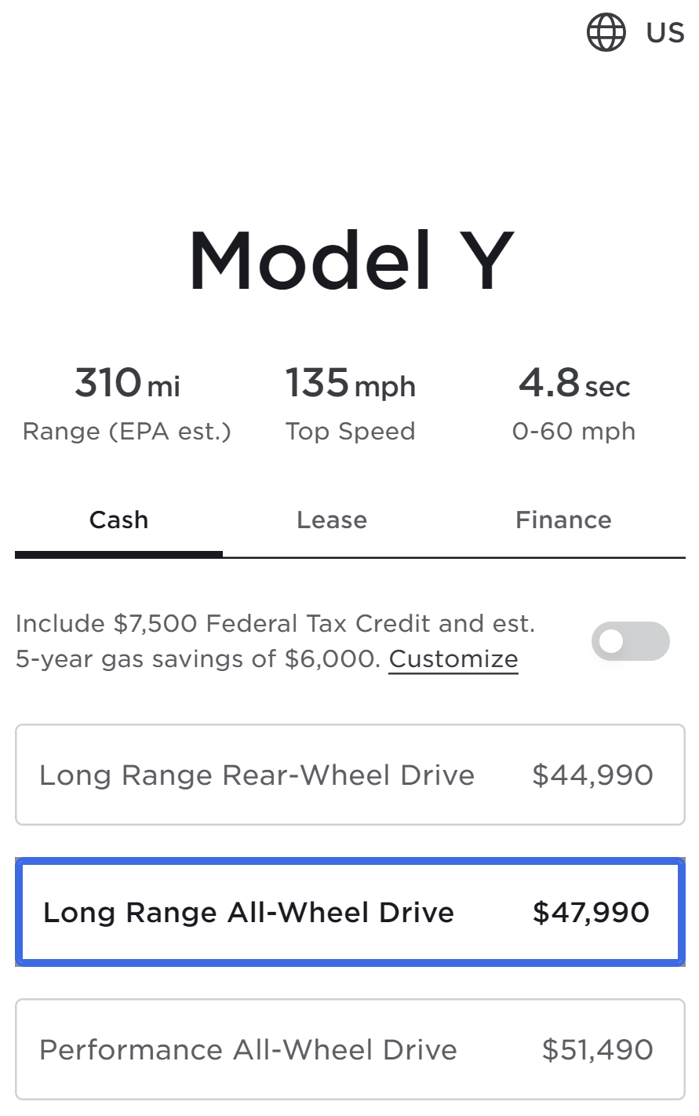Choose Performance All-Wheel Drive trim

pyautogui.click(x=248, y=1050)
